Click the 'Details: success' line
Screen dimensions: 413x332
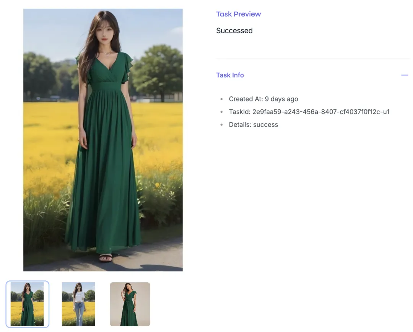tap(254, 125)
